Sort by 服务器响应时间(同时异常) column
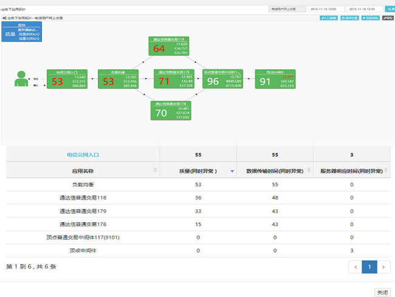Screen dimensions: 395x297 tap(351, 171)
